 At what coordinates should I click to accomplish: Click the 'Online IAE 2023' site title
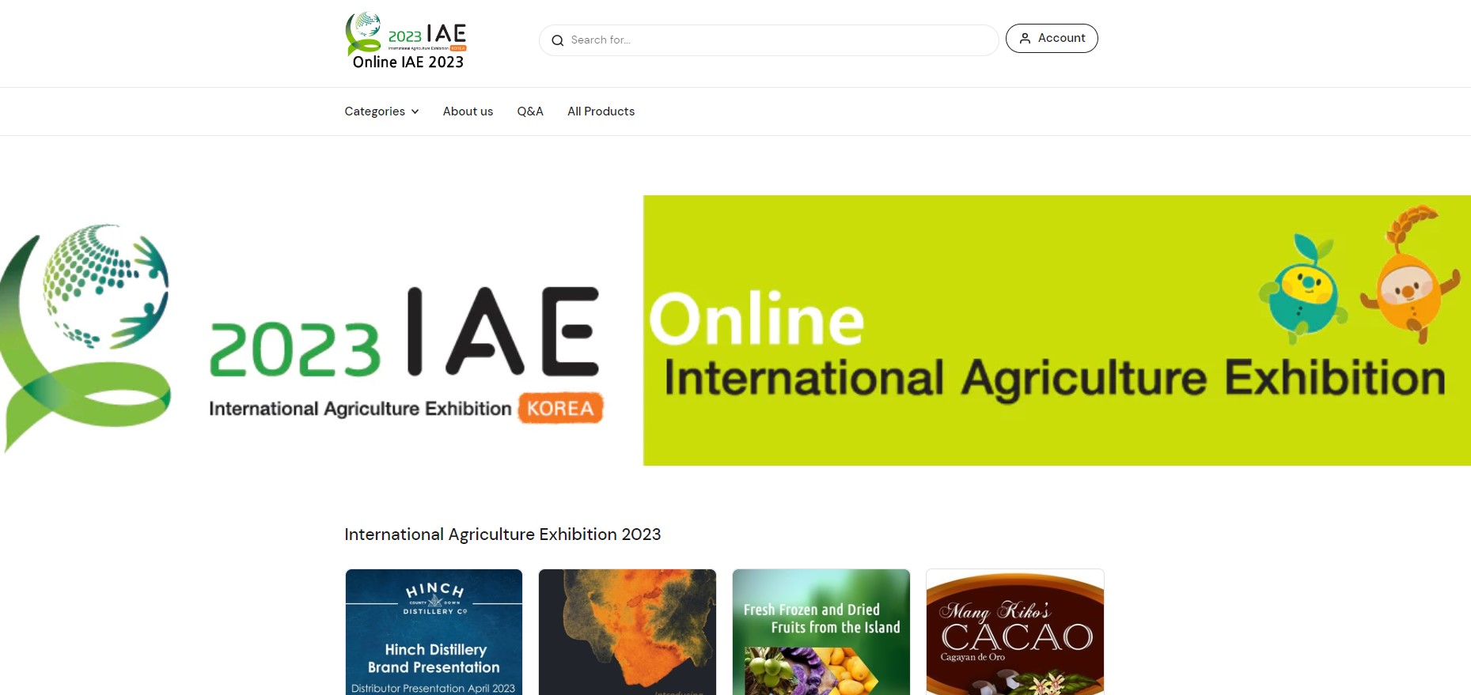click(408, 62)
